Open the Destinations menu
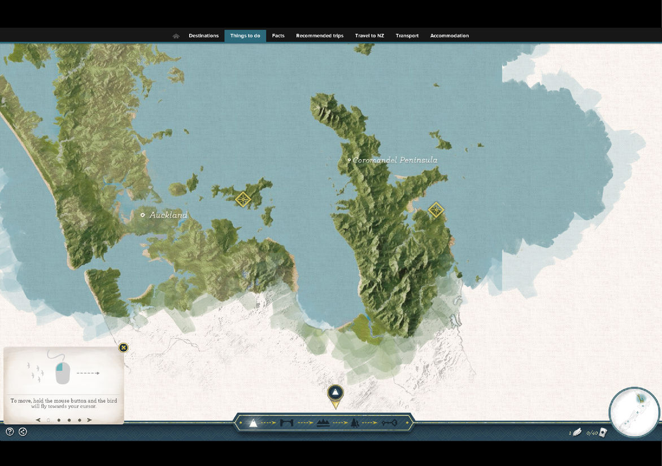This screenshot has height=466, width=662. [x=203, y=36]
